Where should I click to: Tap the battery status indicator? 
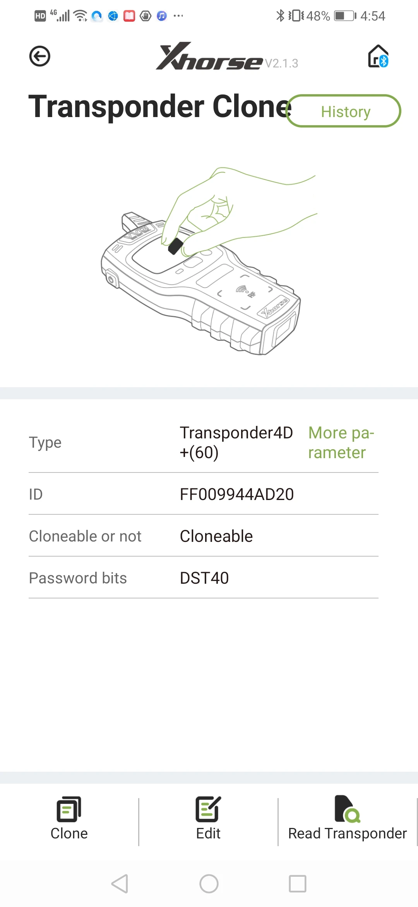[345, 16]
